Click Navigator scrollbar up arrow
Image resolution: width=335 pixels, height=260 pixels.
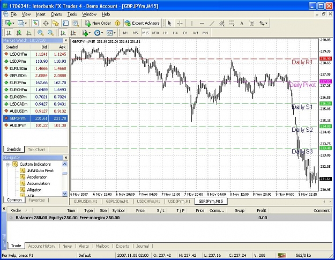[x=64, y=164]
